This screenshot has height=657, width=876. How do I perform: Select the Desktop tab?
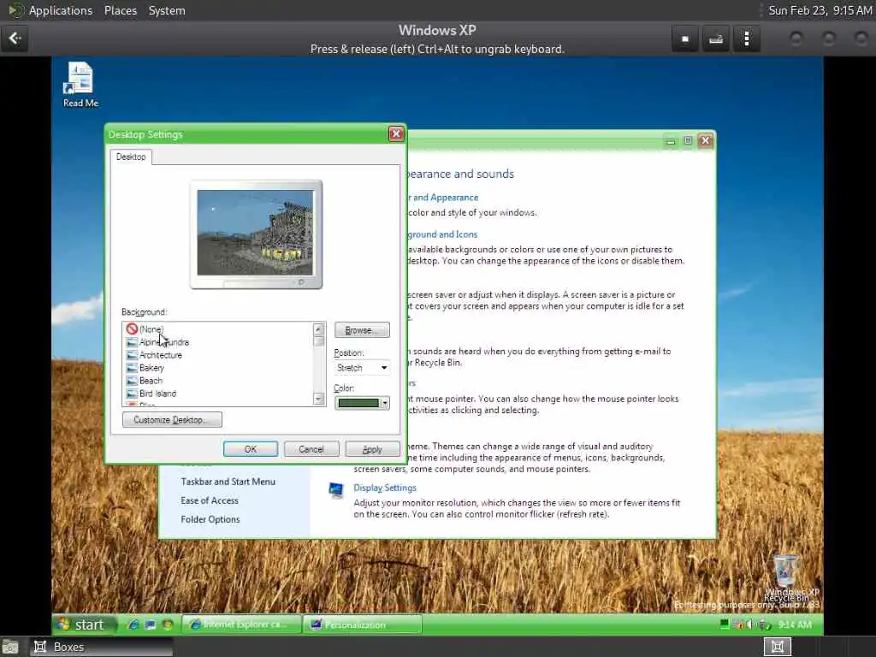coord(131,157)
